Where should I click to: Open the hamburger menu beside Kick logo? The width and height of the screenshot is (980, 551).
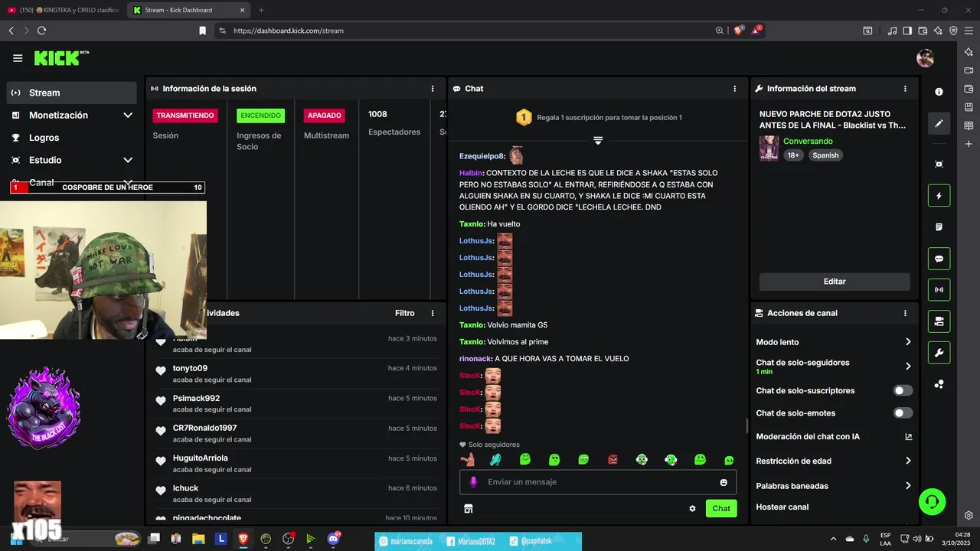[x=18, y=58]
